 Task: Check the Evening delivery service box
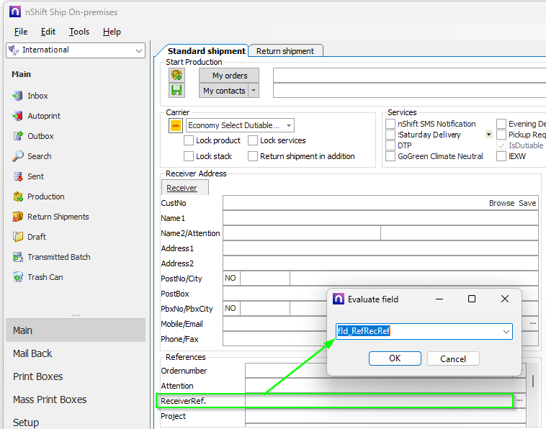[501, 124]
